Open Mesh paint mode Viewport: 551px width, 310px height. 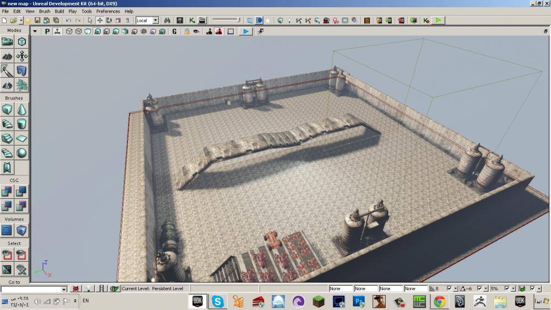[x=7, y=71]
